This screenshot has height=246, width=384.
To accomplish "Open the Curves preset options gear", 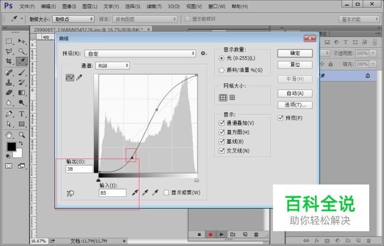I will tap(203, 53).
